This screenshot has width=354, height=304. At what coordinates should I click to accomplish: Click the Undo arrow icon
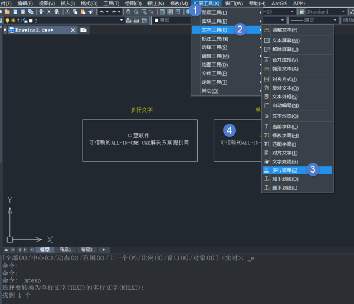tap(102, 12)
